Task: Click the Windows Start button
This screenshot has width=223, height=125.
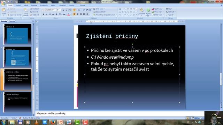Action: coord(3,122)
